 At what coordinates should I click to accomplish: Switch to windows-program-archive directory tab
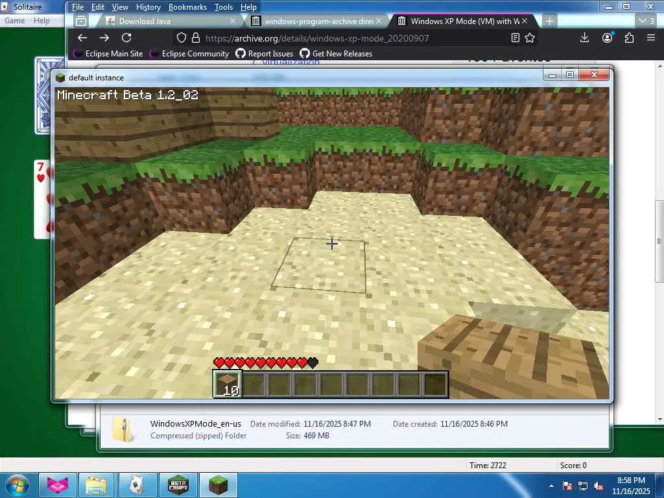point(316,21)
